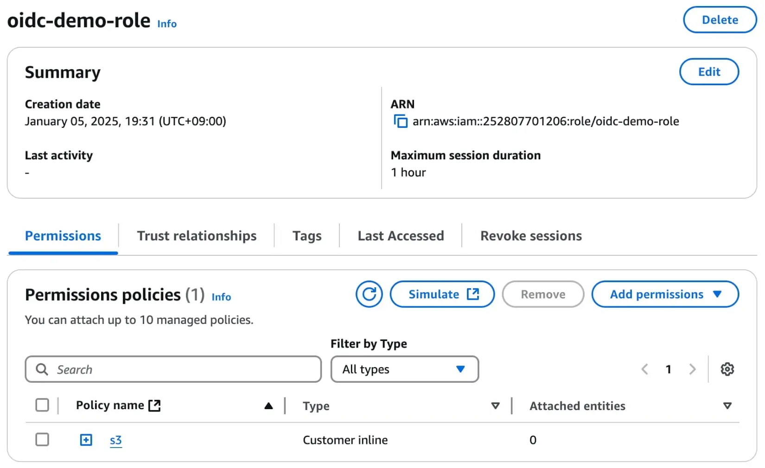Screen dimensions: 765x468
Task: Sort by the Type column arrow
Action: click(495, 406)
